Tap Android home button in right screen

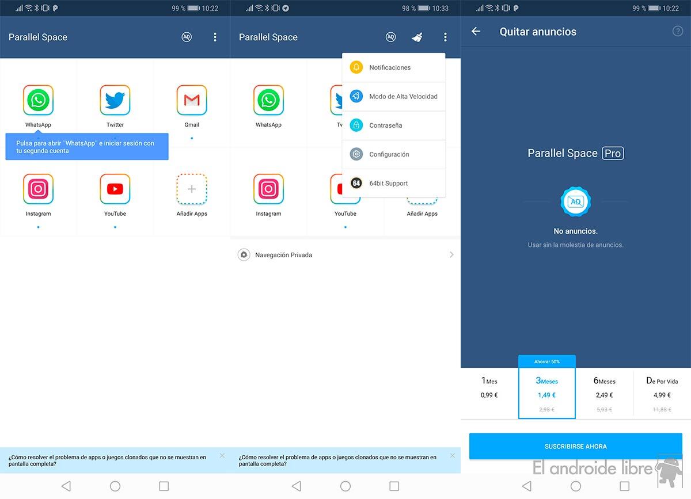[576, 486]
